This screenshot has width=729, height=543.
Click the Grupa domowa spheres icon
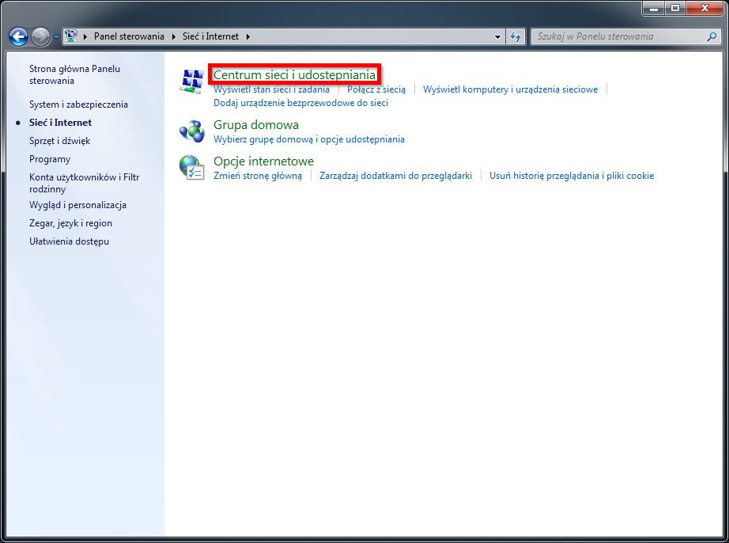pos(191,131)
